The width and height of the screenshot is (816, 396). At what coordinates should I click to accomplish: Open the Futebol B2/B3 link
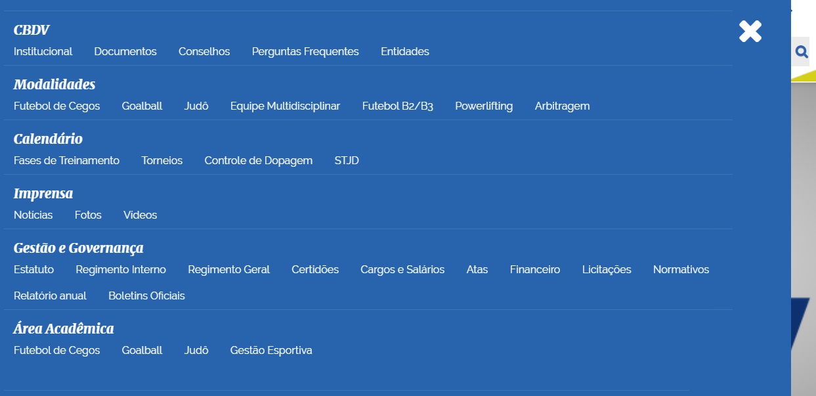tap(398, 106)
